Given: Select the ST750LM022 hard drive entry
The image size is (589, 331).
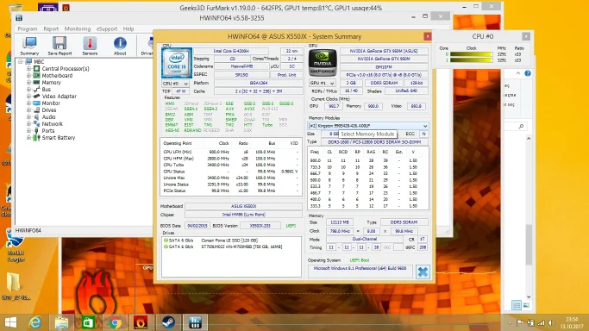Looking at the screenshot, I should tap(223, 247).
